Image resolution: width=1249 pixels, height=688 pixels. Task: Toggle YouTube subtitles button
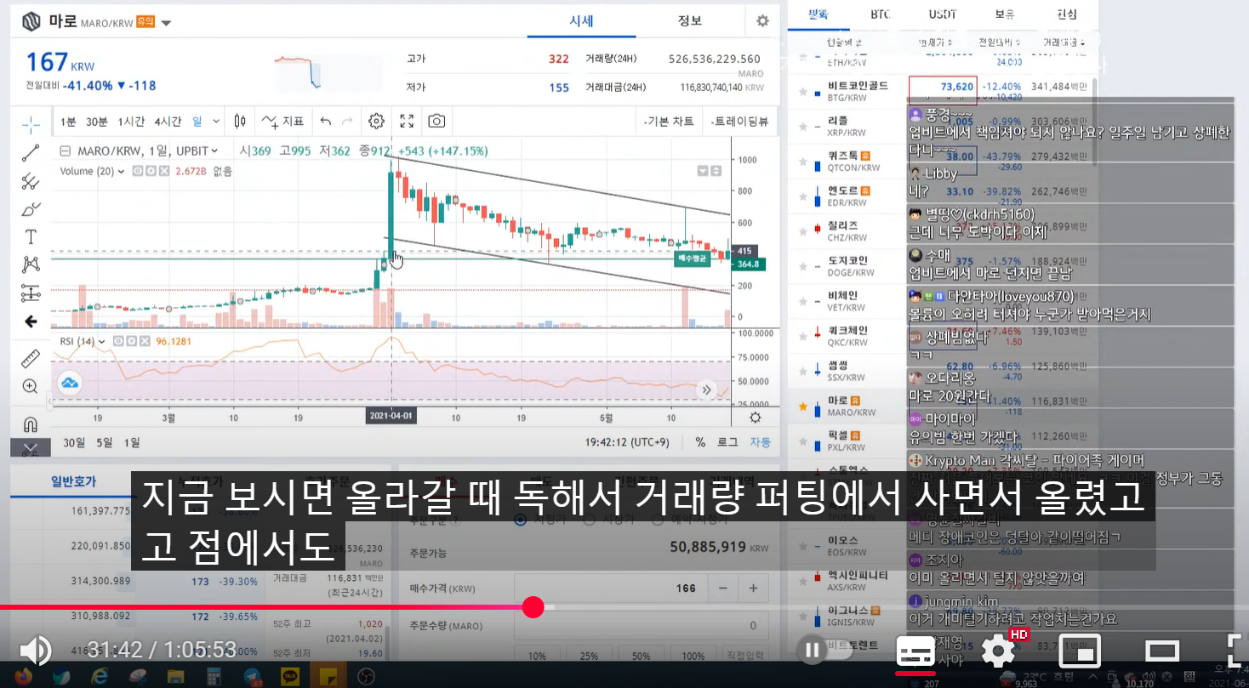pyautogui.click(x=915, y=653)
